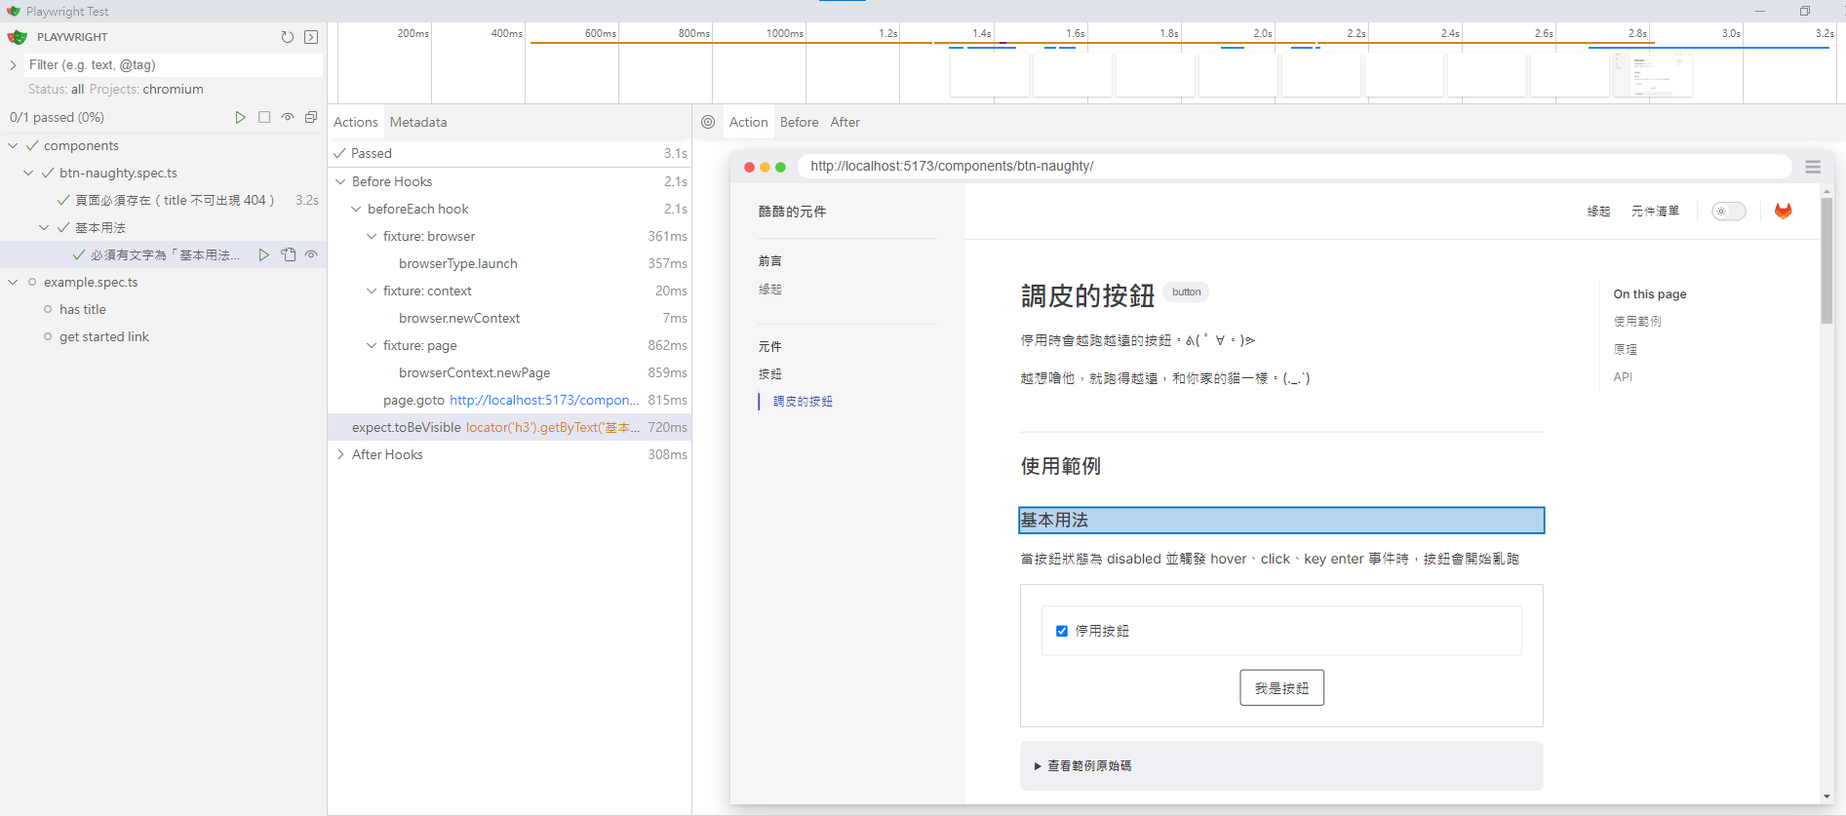1846x816 pixels.
Task: Open the hamburger menu in browser preview
Action: point(1813,167)
